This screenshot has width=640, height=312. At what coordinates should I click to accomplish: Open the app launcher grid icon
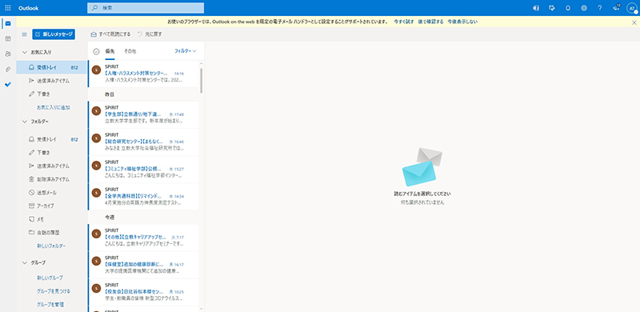click(8, 8)
